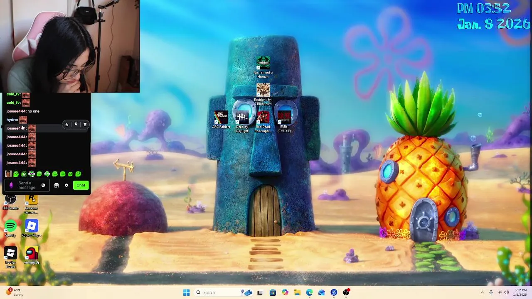Click the purple microphone icon in chat input
Viewport: 532px width, 299px height.
(x=11, y=185)
